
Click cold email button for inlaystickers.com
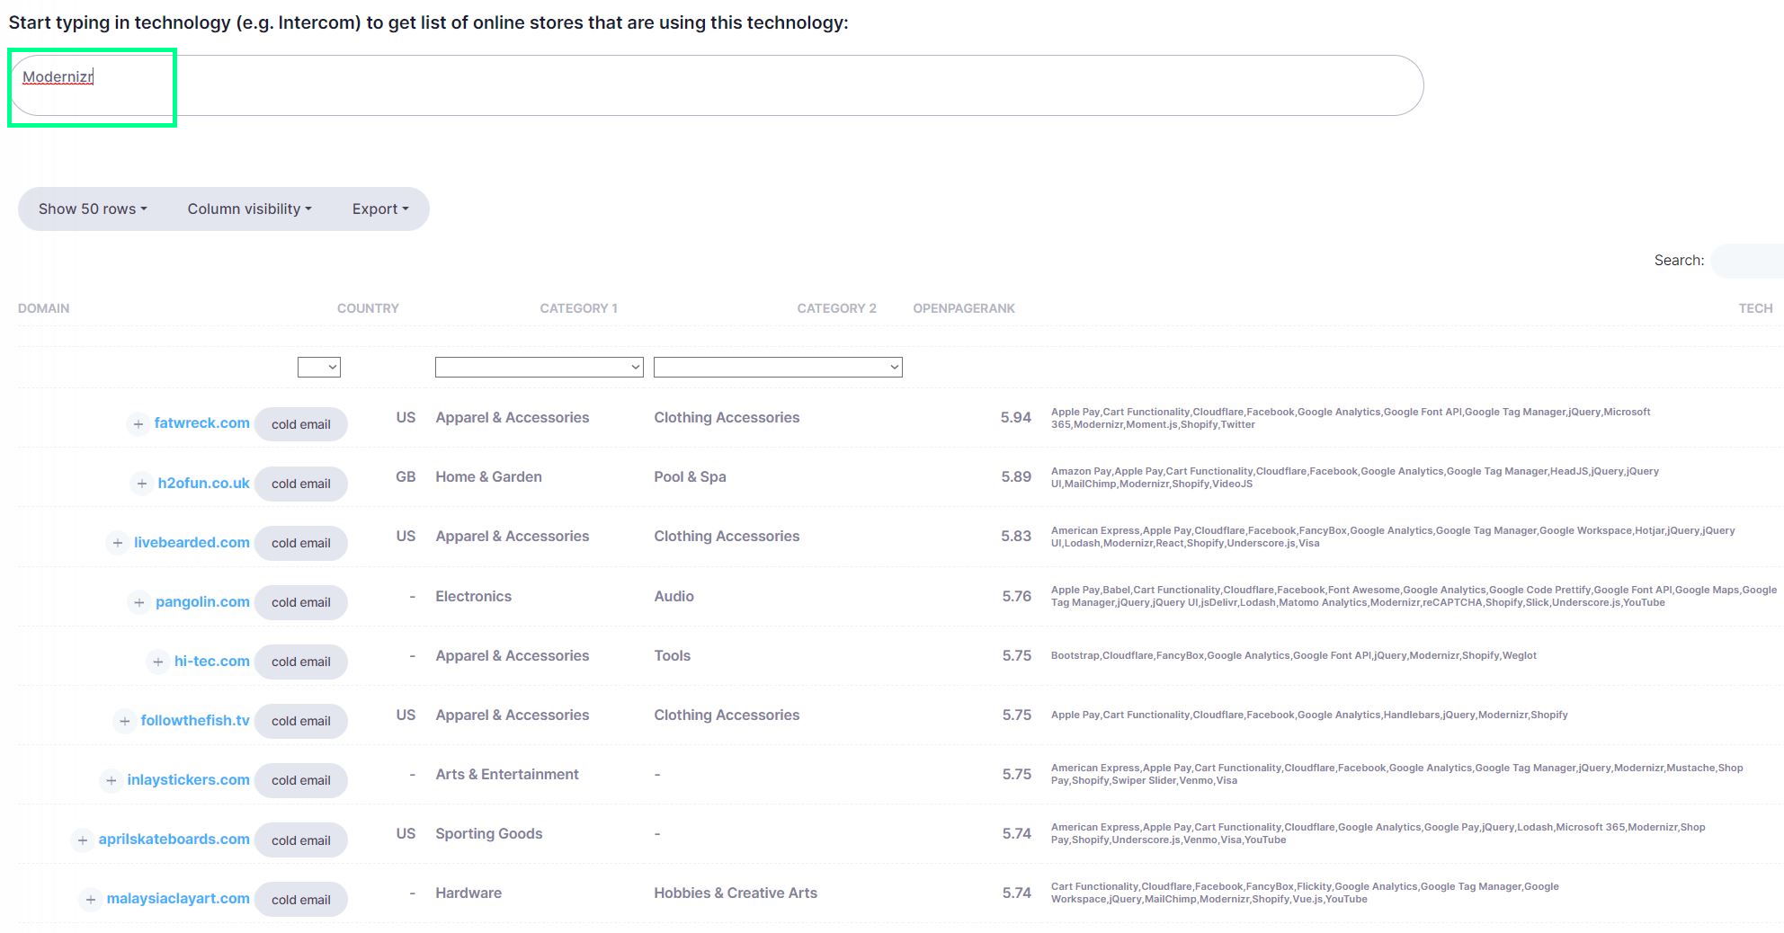[301, 780]
